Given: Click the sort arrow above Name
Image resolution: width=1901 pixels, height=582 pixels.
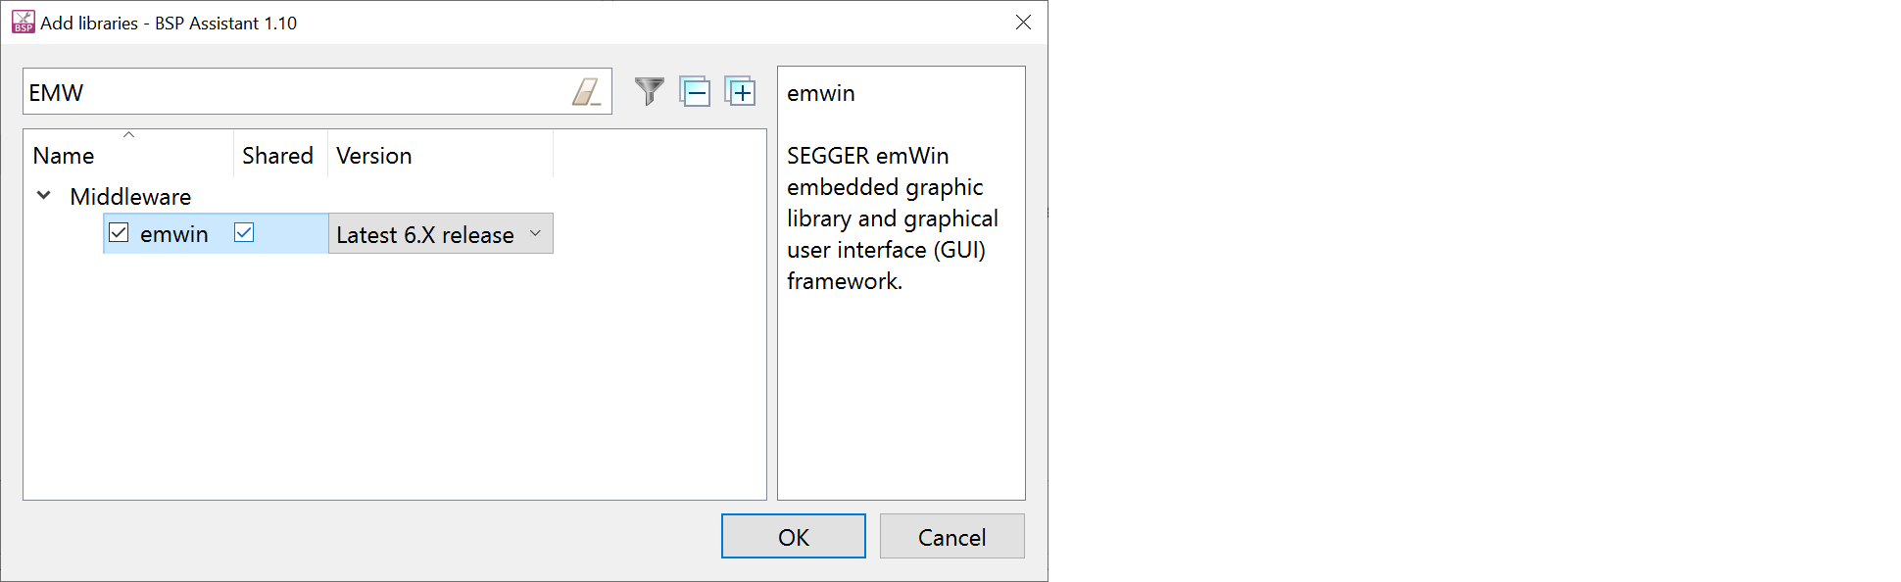Looking at the screenshot, I should (128, 135).
